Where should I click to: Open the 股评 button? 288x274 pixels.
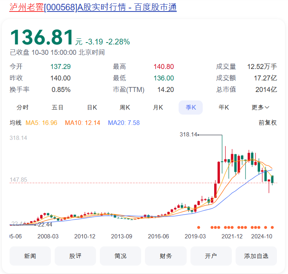click(x=75, y=256)
